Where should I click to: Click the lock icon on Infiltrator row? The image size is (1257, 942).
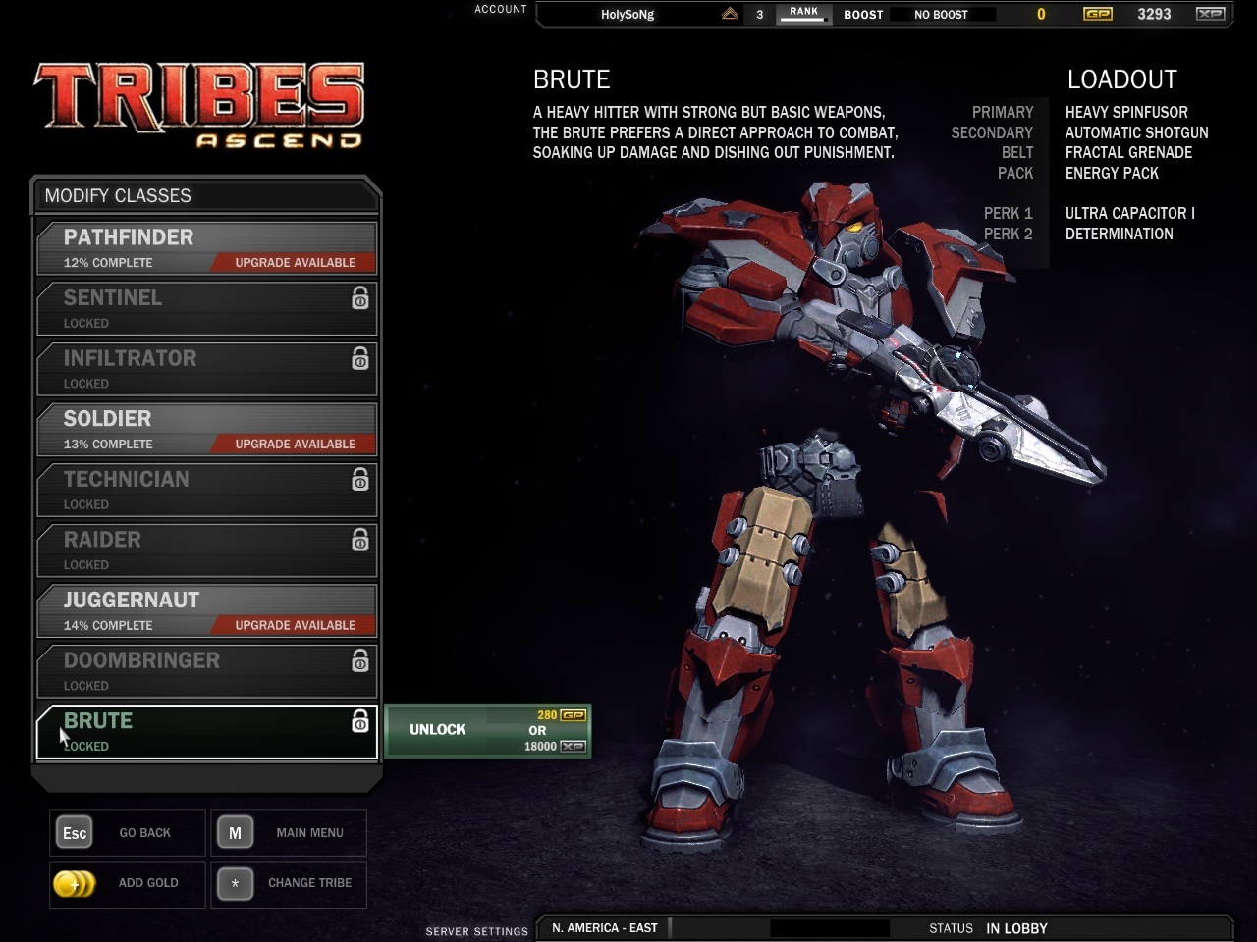click(360, 359)
